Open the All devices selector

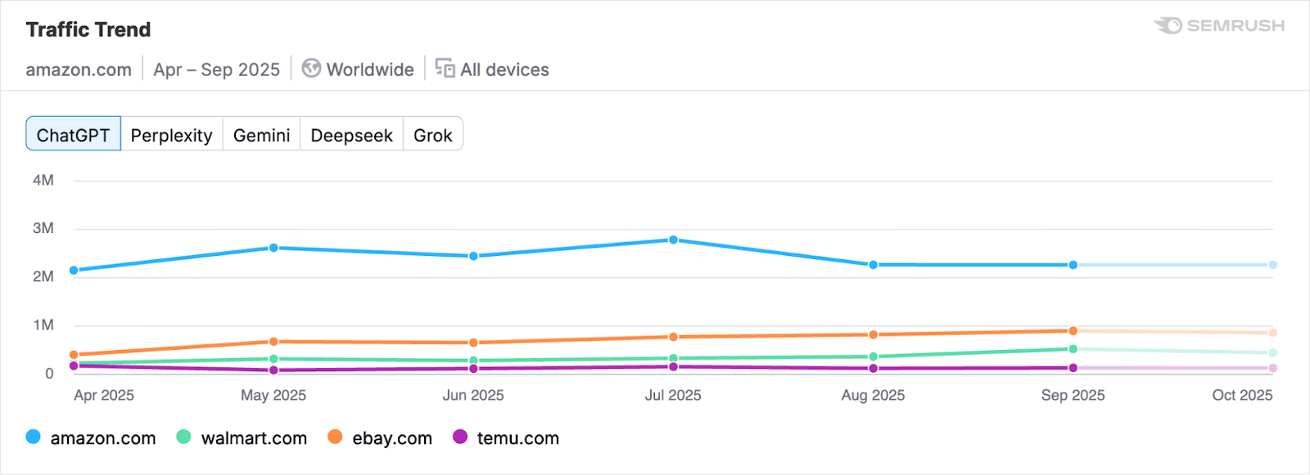coord(491,69)
